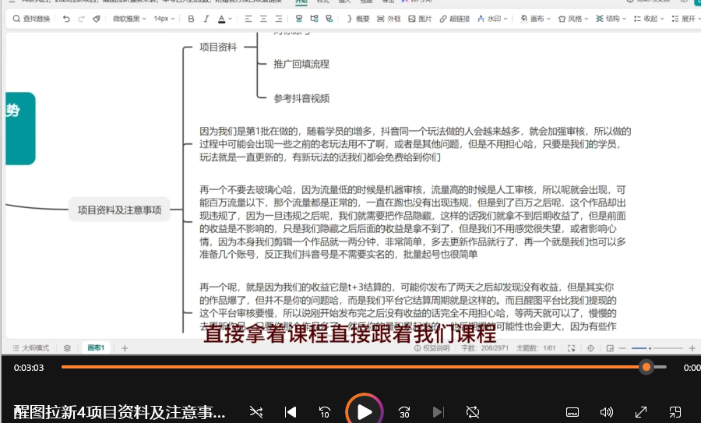Align text to the right
Viewport: 701px width, 423px height.
(279, 19)
